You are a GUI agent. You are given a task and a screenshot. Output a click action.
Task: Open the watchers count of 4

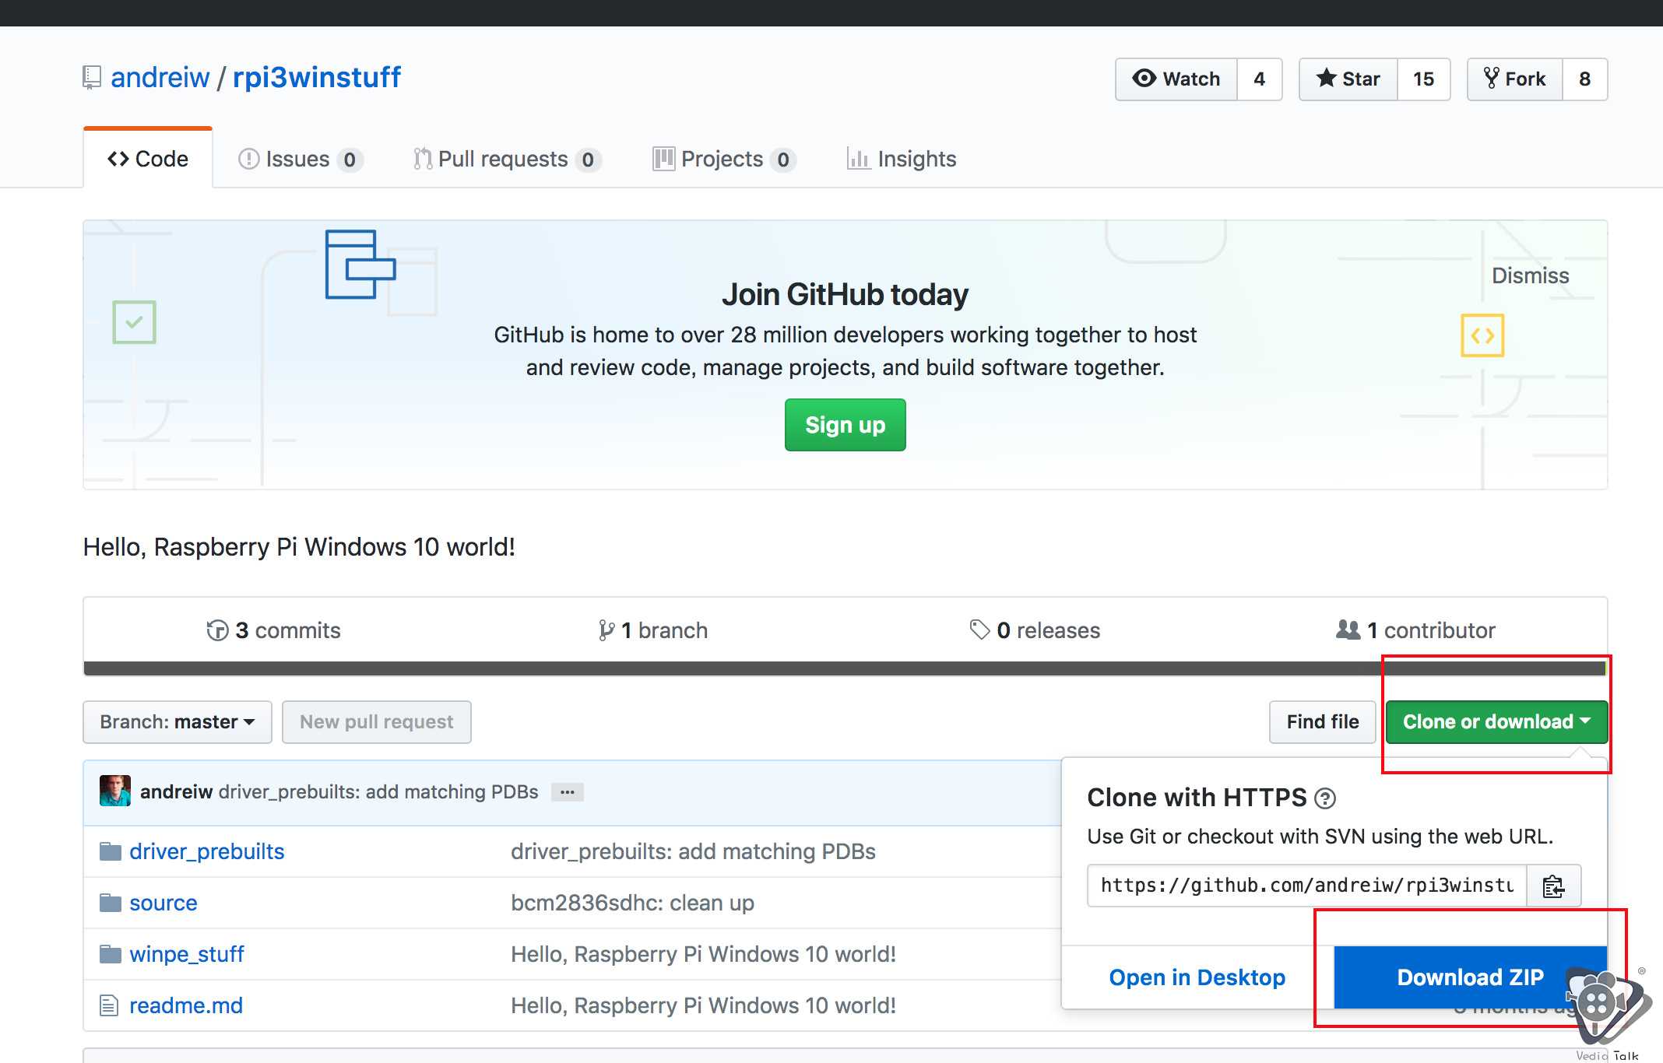[x=1260, y=79]
